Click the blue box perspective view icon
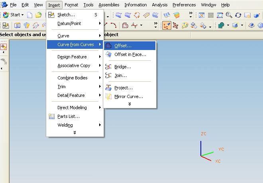 pyautogui.click(x=257, y=15)
